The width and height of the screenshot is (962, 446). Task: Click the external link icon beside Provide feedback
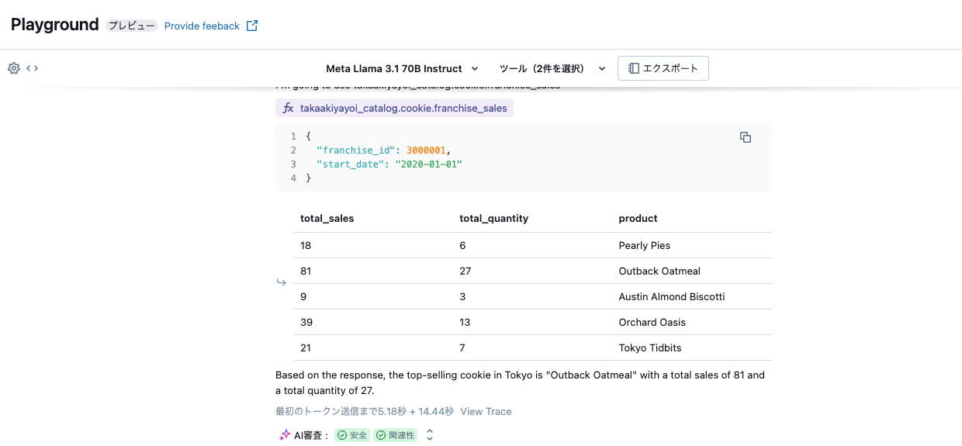pos(252,26)
